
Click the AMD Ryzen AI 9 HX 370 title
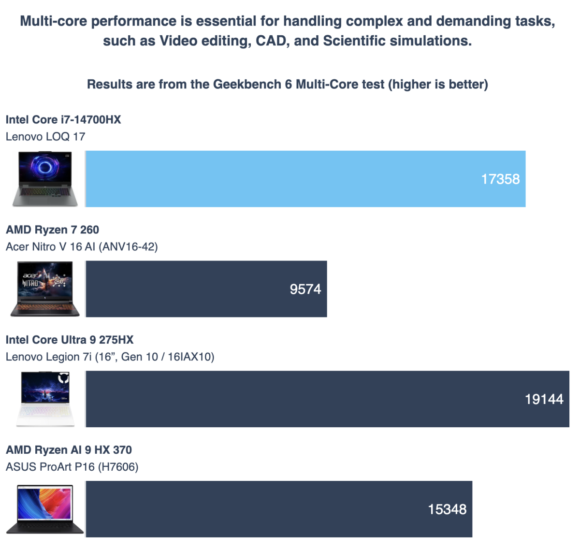pos(69,450)
